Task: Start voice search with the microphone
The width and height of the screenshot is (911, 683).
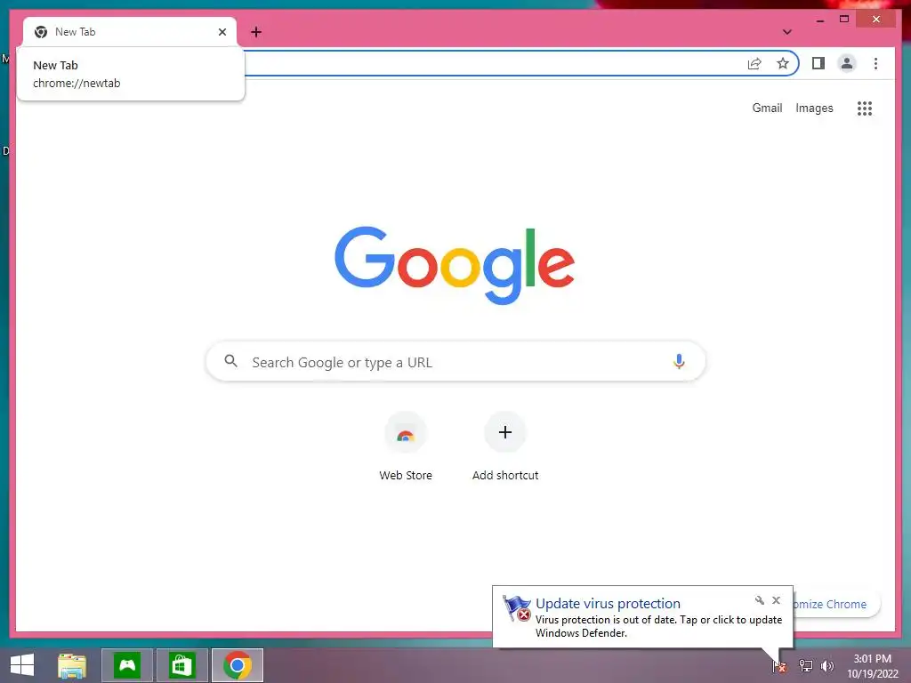Action: coord(679,361)
